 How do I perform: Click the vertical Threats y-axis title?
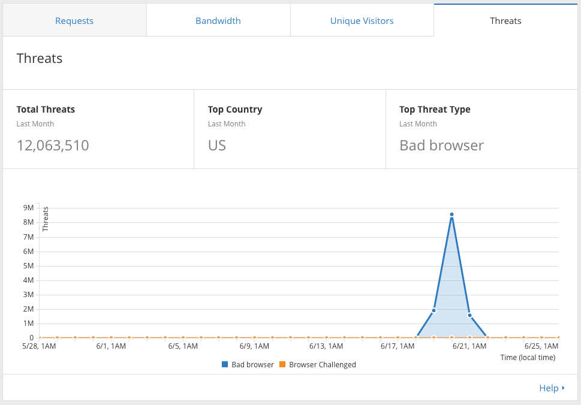click(46, 219)
